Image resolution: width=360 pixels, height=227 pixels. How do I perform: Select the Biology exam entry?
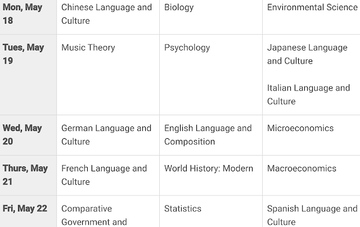[179, 7]
